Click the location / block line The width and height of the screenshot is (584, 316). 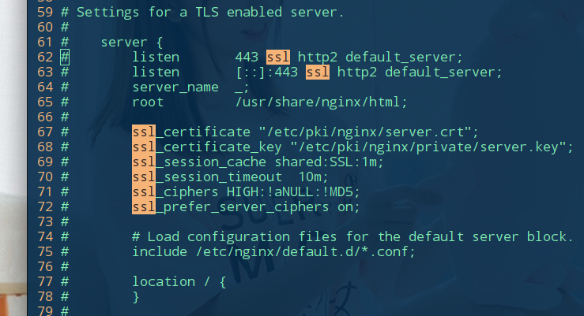(179, 282)
